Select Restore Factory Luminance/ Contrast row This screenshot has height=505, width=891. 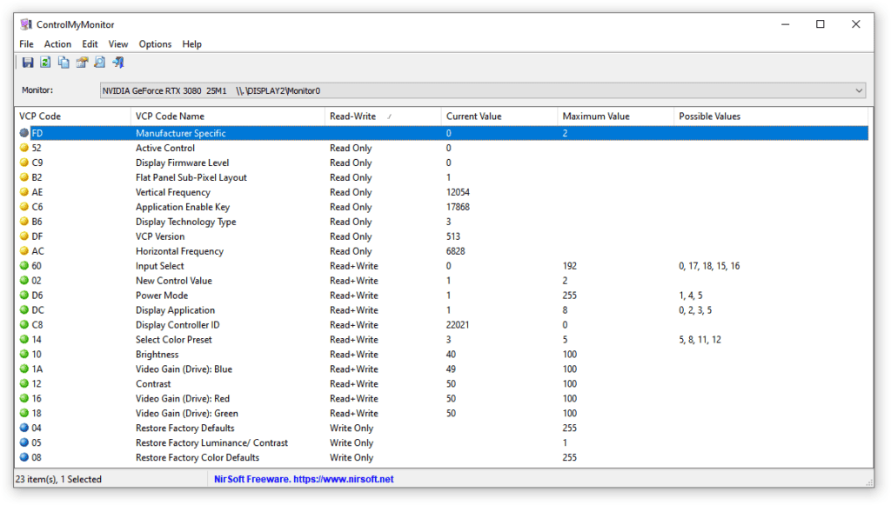tap(442, 442)
